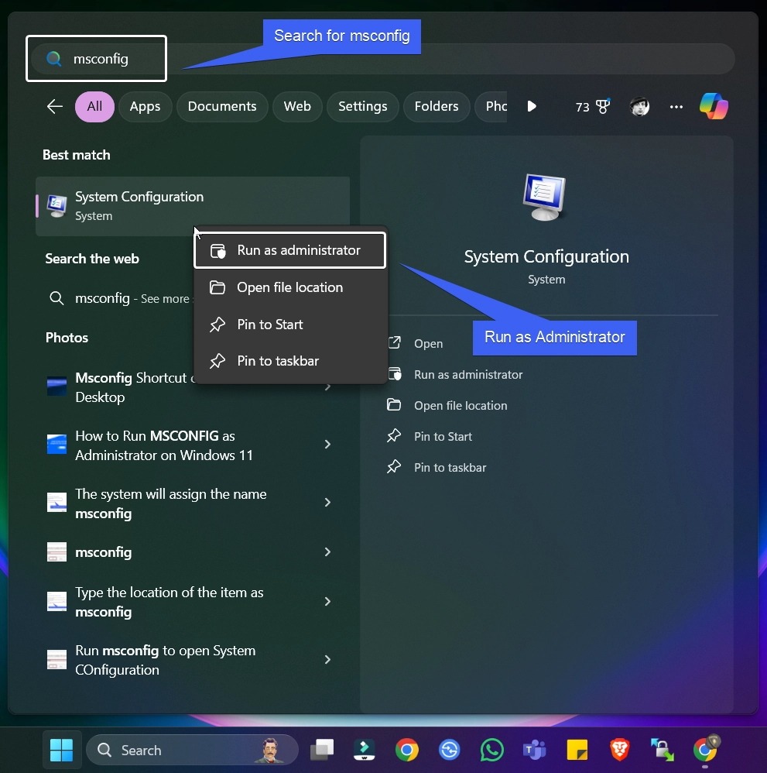The height and width of the screenshot is (773, 767).
Task: Open the lock and green arrow app on taskbar
Action: coord(662,750)
